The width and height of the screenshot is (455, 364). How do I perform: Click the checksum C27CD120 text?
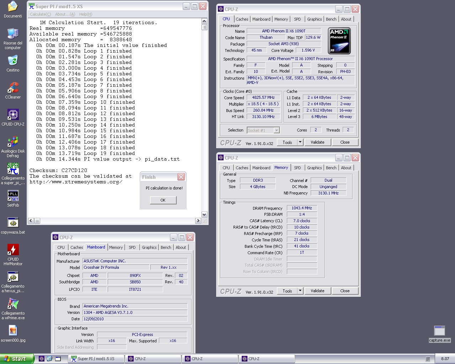click(58, 170)
